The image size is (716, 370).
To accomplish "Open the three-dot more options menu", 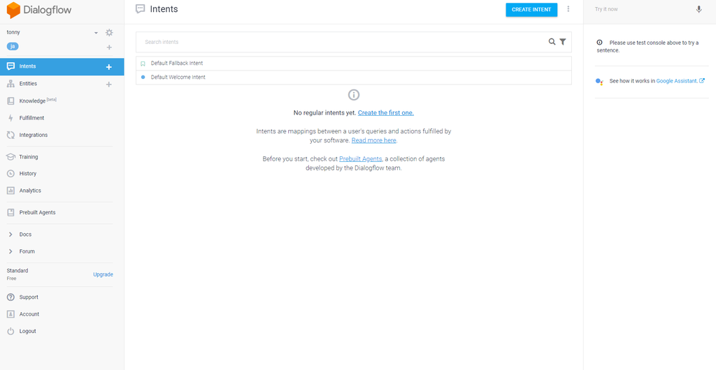I will coord(568,8).
